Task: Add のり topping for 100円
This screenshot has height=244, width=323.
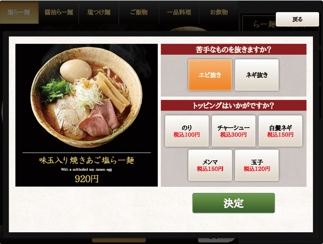Action: tap(187, 131)
